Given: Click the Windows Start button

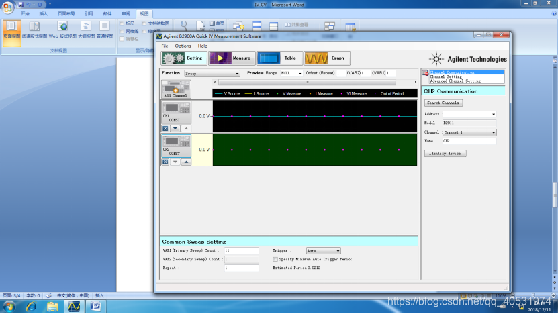Looking at the screenshot, I should tap(9, 306).
